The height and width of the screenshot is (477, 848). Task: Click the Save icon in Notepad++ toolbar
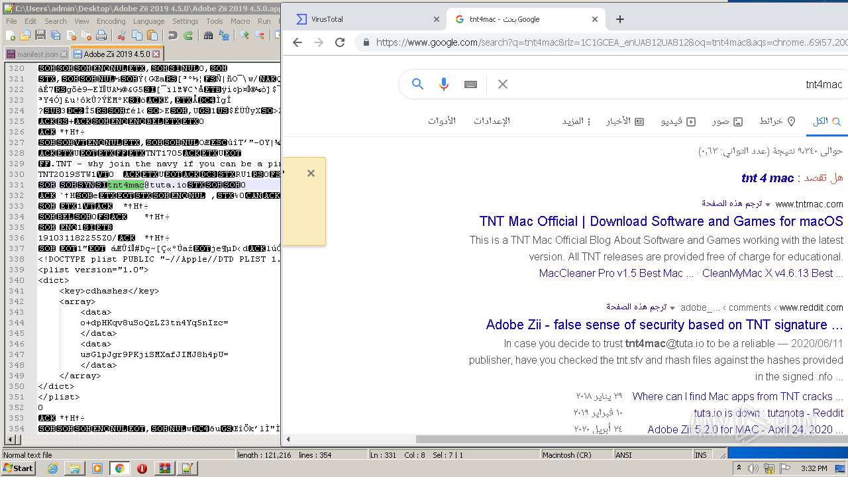point(40,35)
